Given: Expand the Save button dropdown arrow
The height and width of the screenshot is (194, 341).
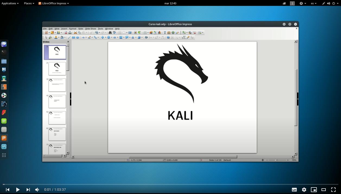Looking at the screenshot, I should (x=61, y=33).
